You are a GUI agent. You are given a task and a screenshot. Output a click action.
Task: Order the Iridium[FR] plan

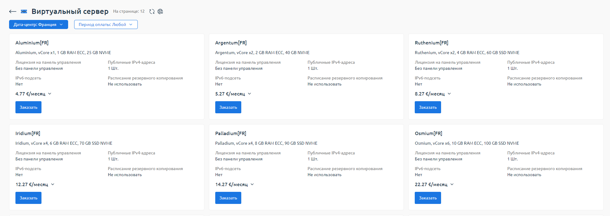[28, 198]
